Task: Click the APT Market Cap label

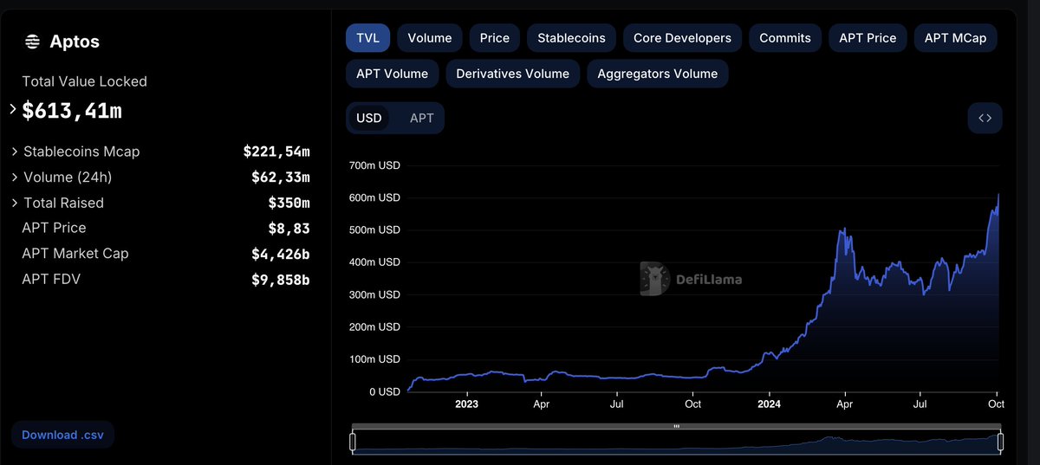Action: pyautogui.click(x=75, y=254)
